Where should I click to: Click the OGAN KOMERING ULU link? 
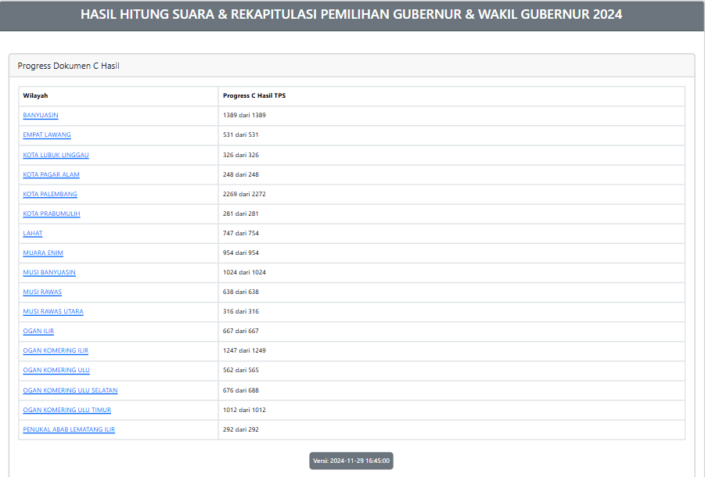coord(56,370)
